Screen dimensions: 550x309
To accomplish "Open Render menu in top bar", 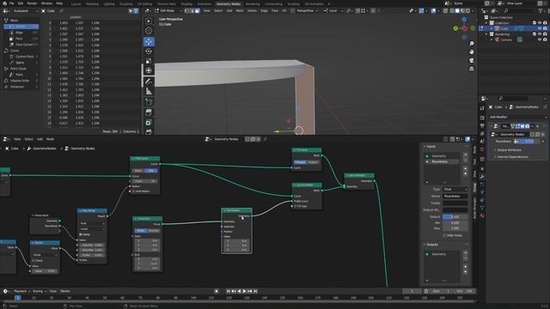I will pyautogui.click(x=32, y=3).
